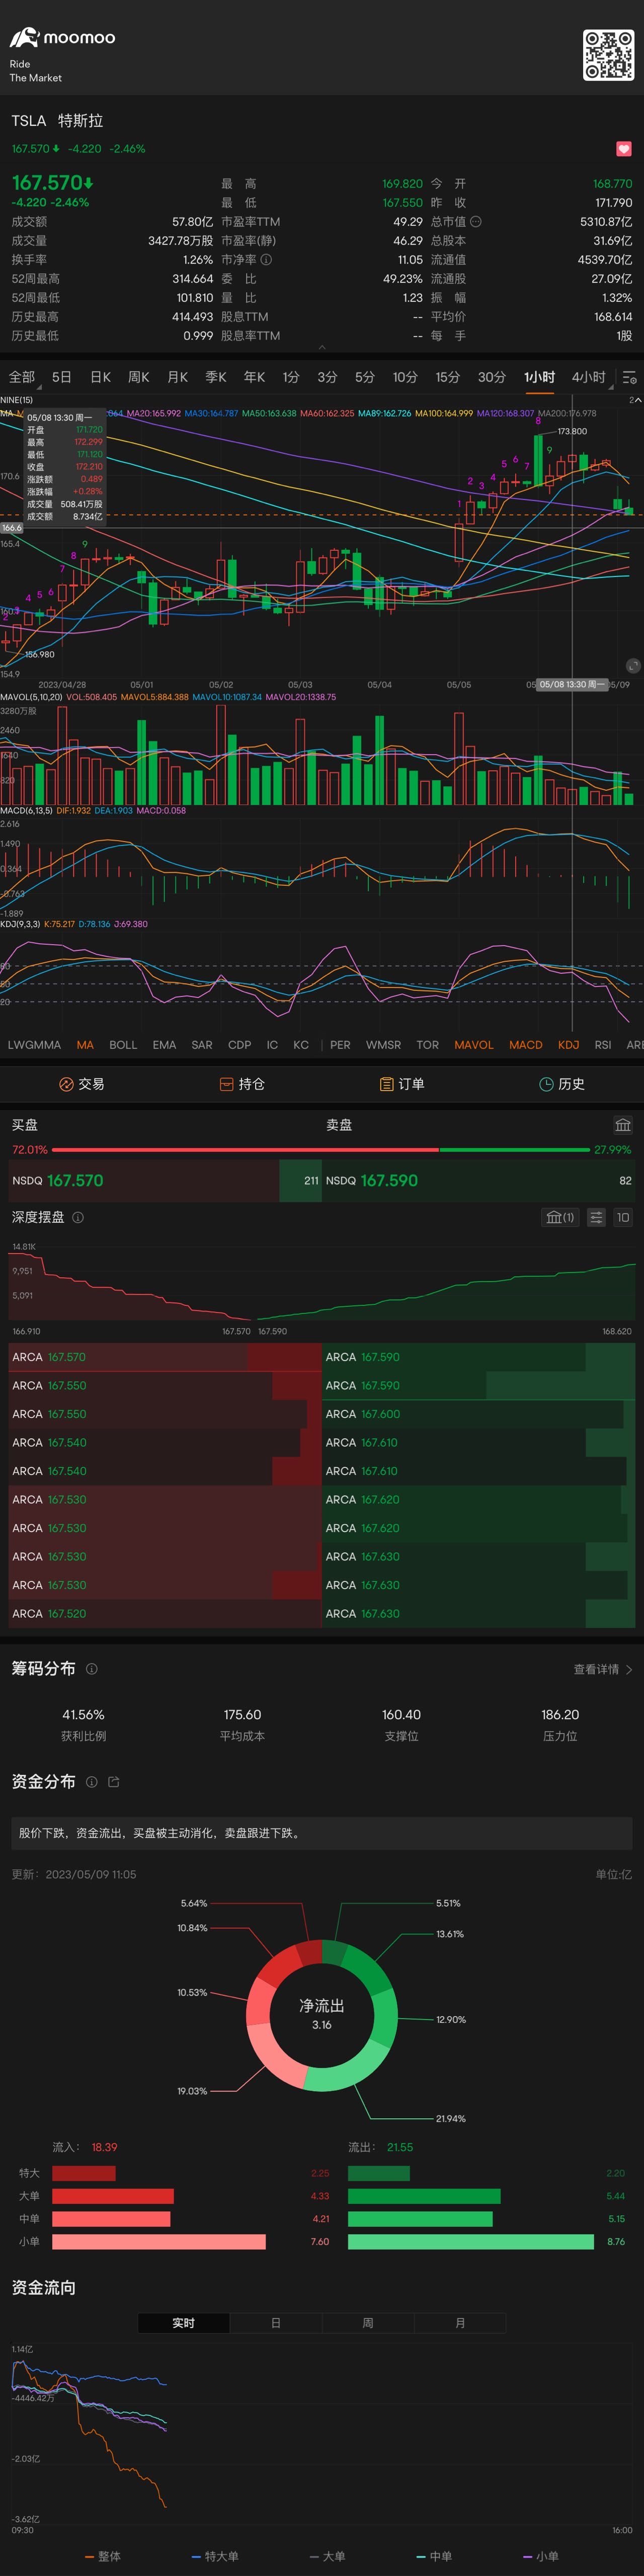
Task: Open the 历史 history button
Action: click(562, 1084)
